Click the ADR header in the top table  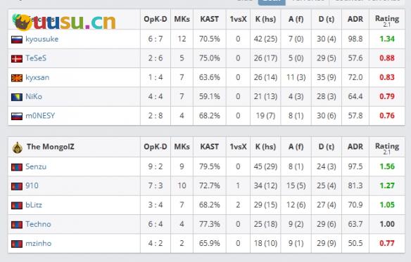pyautogui.click(x=355, y=19)
